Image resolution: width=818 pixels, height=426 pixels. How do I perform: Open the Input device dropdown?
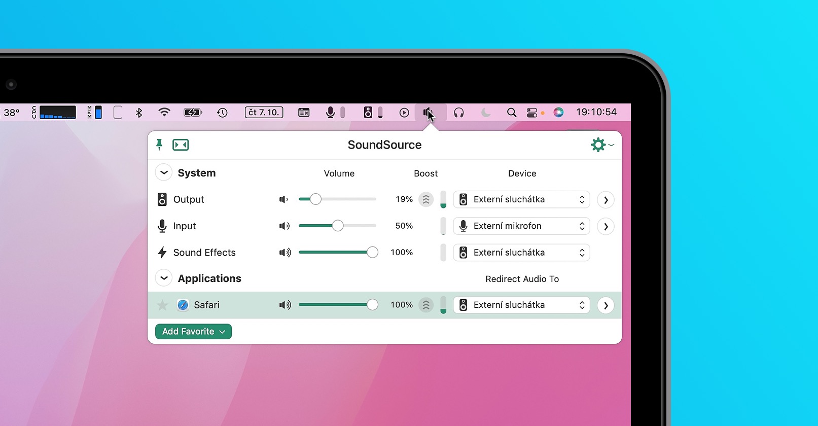pos(521,226)
